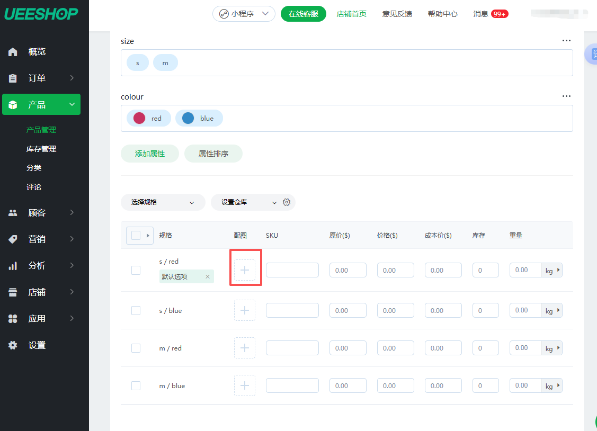
Task: Go to 库存管理 in the sidebar
Action: click(x=41, y=149)
